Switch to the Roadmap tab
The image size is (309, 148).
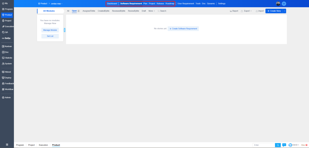pos(170,4)
